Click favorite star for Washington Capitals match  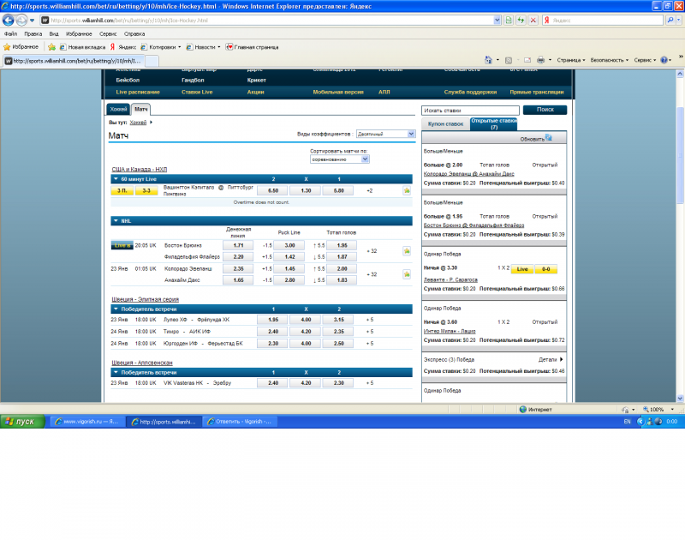[407, 190]
